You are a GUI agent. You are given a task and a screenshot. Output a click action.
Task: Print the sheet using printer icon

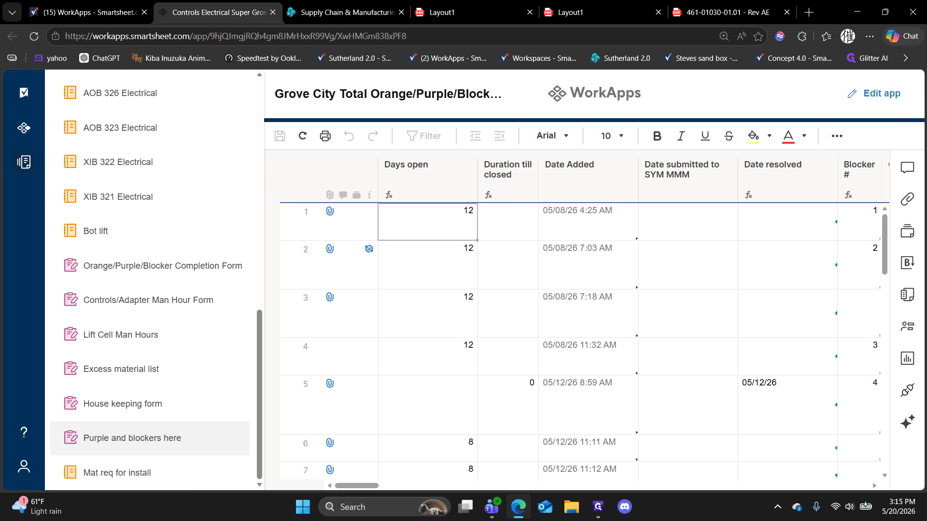point(325,136)
